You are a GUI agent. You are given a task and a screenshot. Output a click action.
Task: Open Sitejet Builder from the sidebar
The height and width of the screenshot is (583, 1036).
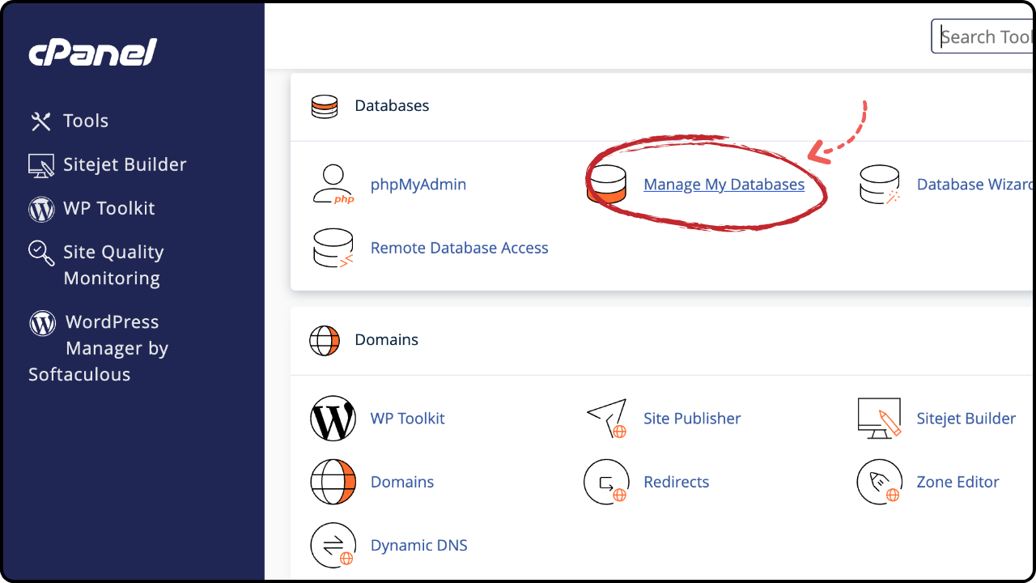tap(125, 164)
